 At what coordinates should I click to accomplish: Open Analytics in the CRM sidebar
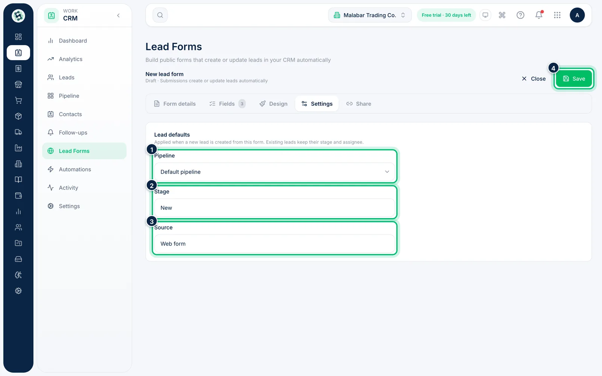[x=84, y=59]
